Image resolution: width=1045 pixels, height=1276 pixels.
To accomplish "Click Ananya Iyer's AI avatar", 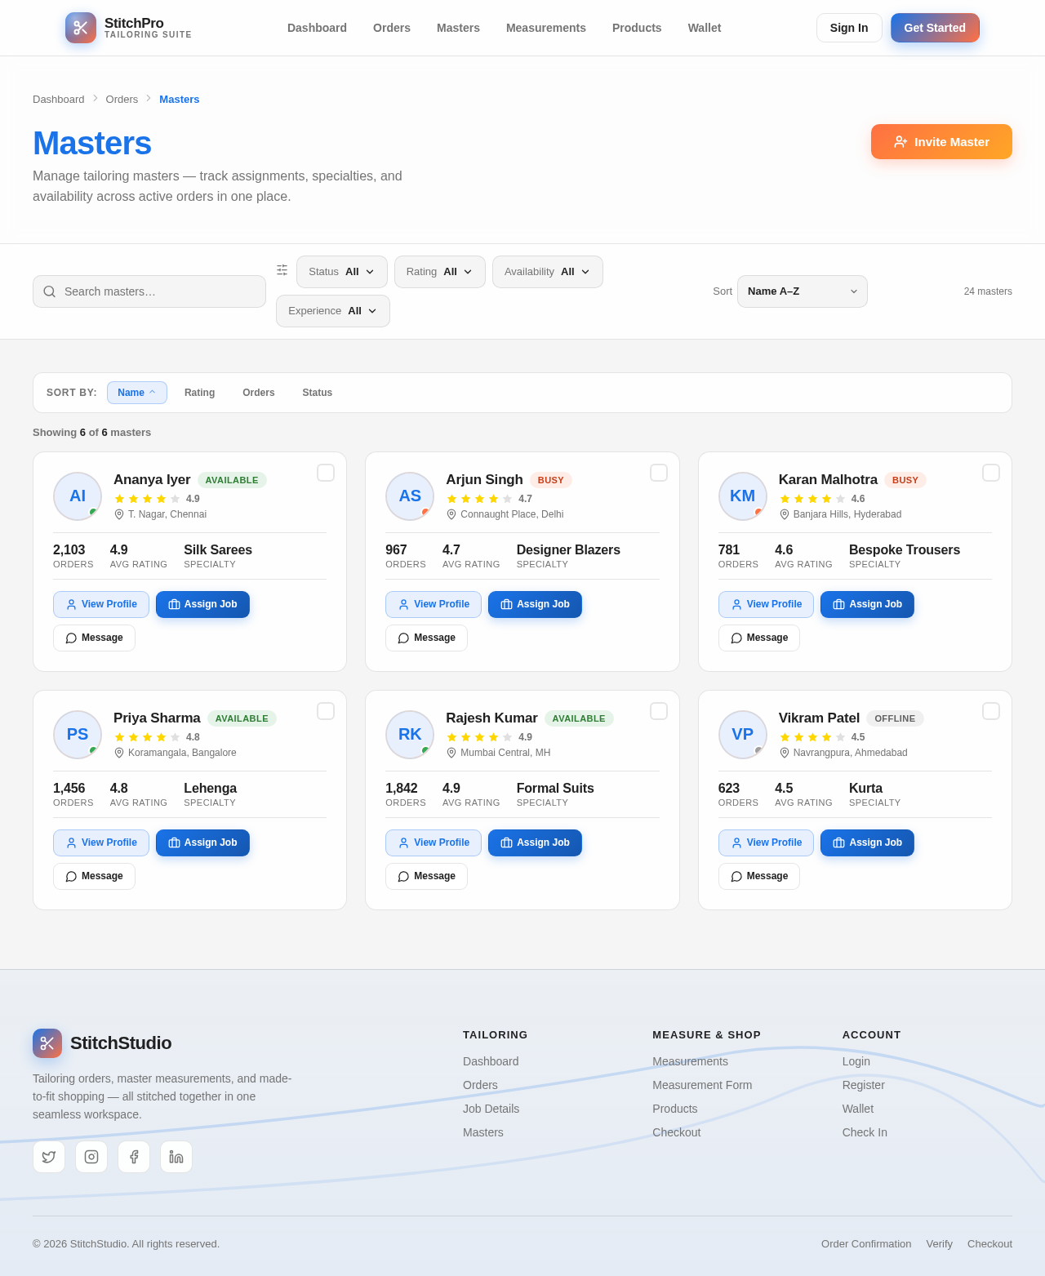I will point(78,496).
